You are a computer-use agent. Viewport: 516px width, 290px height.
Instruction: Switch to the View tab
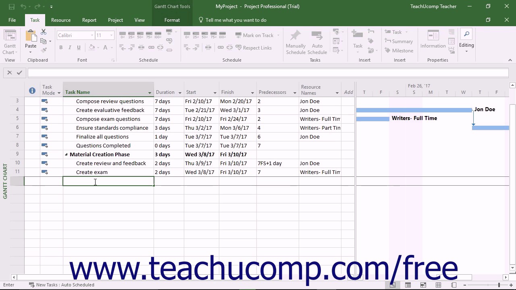(x=139, y=20)
